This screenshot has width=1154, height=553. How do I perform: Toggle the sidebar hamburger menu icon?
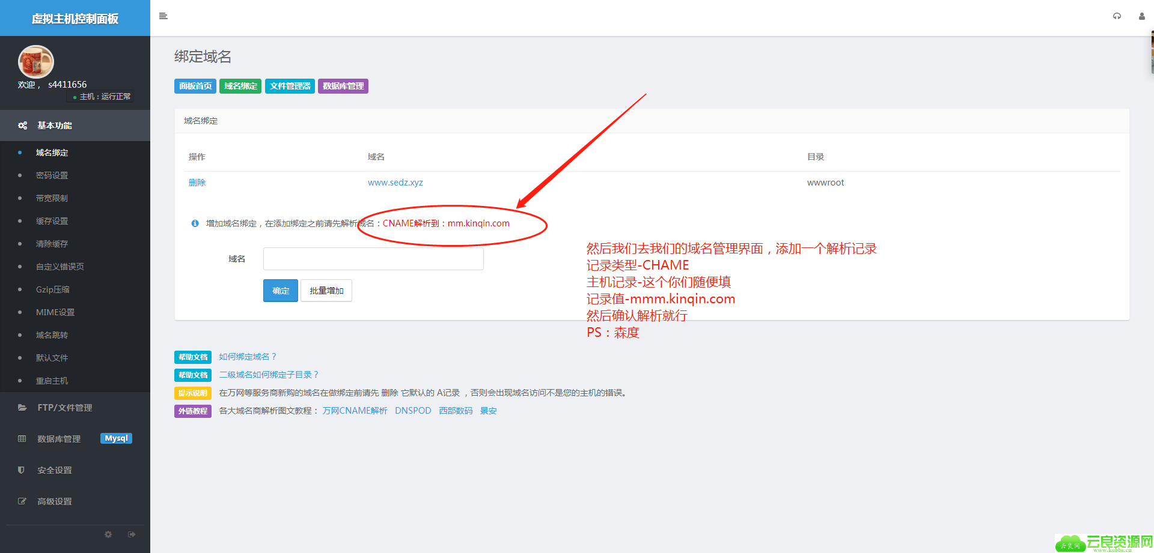[163, 16]
